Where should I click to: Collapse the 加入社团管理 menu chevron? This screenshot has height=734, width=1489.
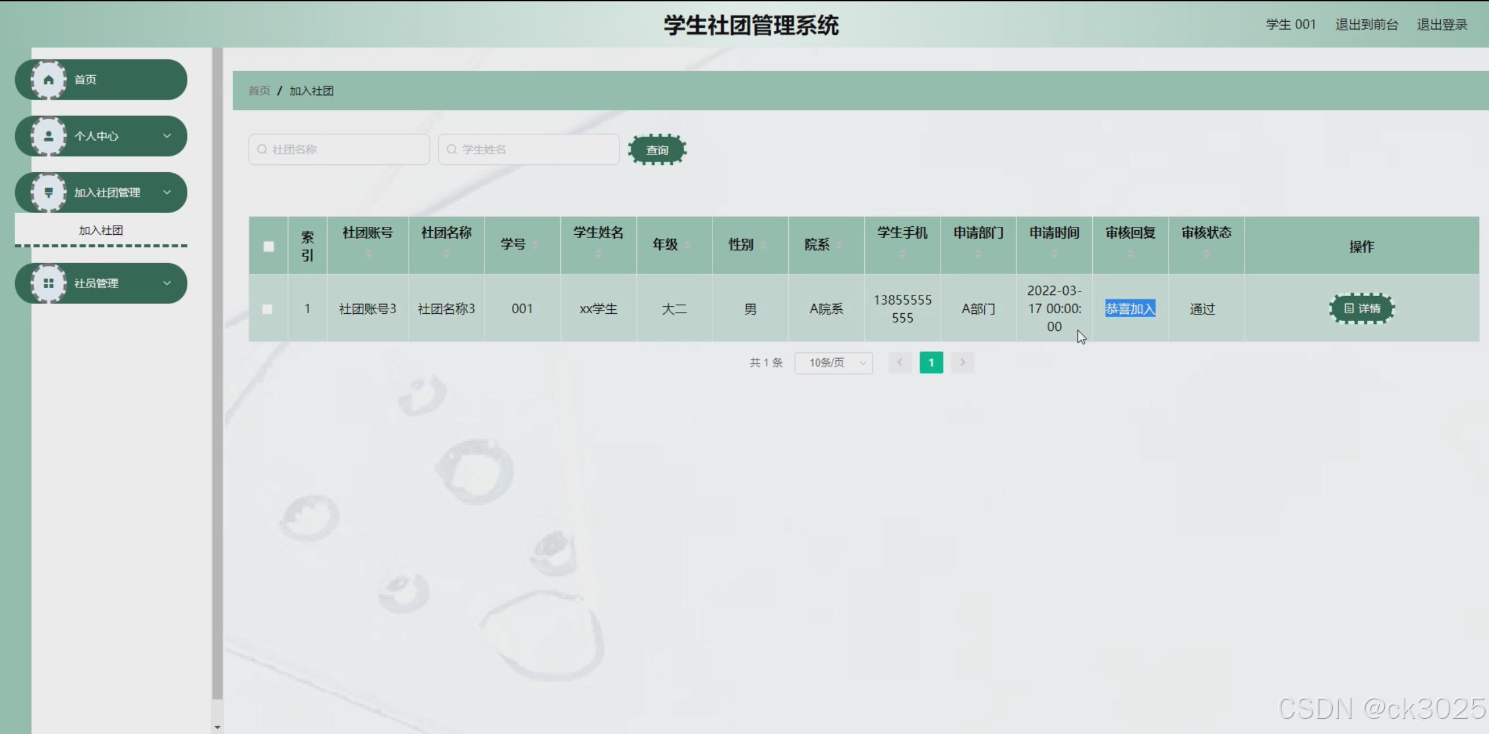pyautogui.click(x=167, y=193)
